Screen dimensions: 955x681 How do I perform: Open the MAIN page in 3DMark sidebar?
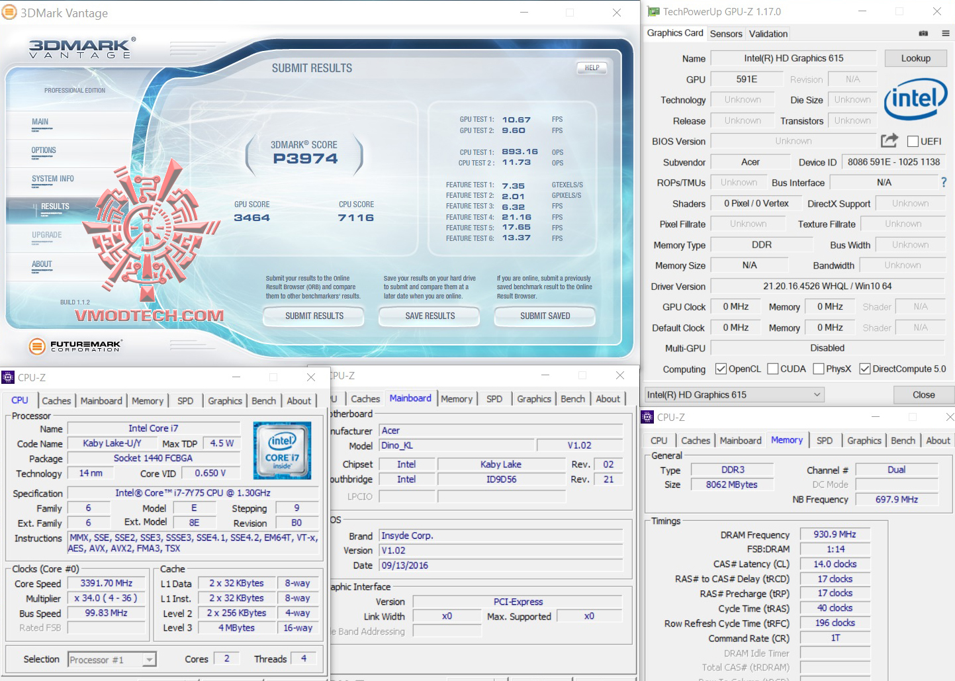point(40,122)
